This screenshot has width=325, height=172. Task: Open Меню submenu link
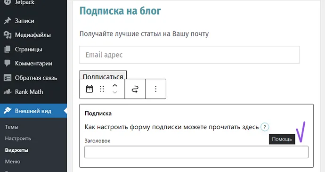13,162
